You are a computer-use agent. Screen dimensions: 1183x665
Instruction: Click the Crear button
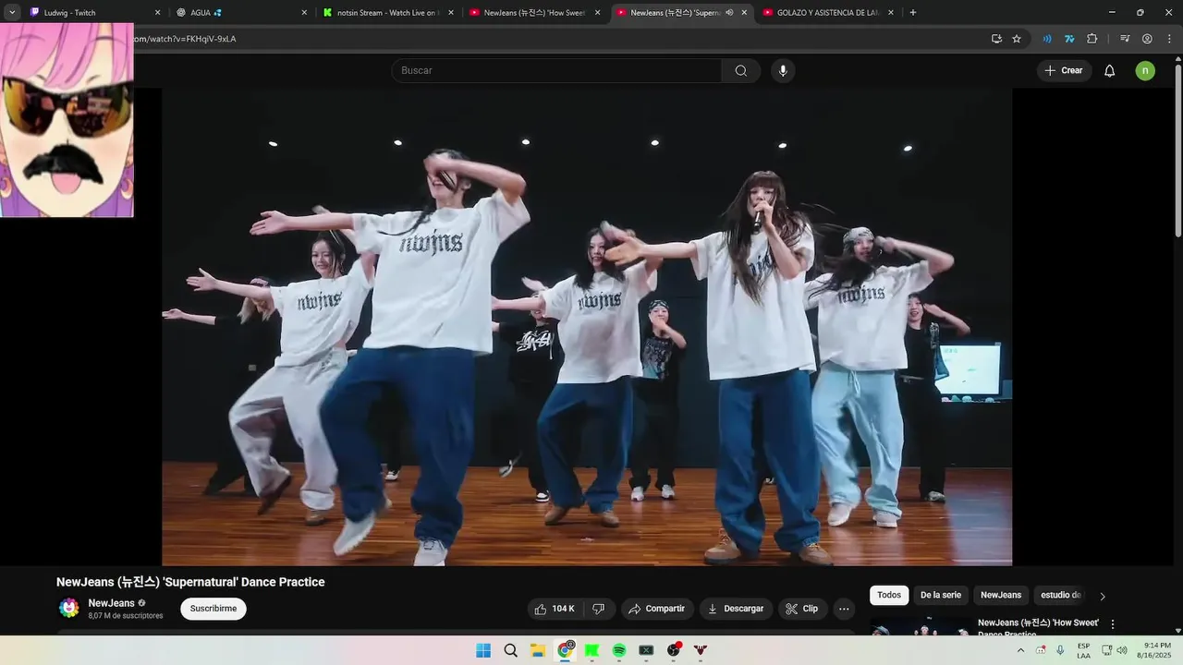click(x=1064, y=71)
